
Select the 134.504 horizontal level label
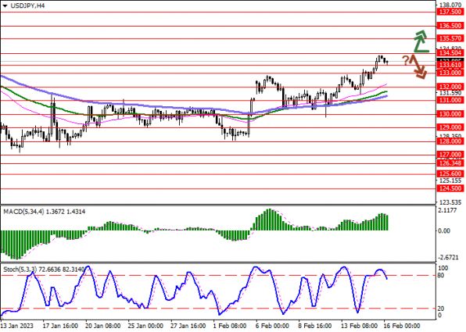[450, 53]
